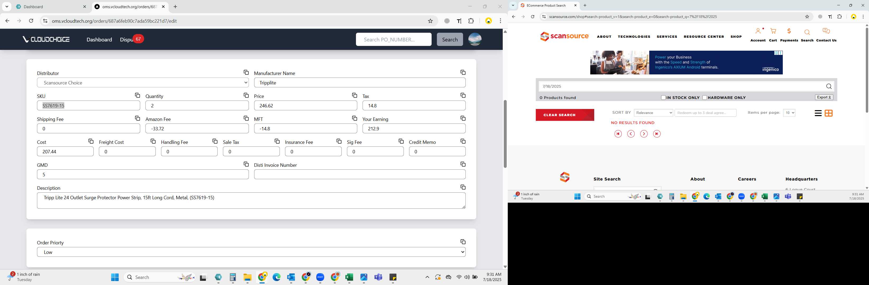Copy the Tax field value
The width and height of the screenshot is (869, 285).
[463, 95]
